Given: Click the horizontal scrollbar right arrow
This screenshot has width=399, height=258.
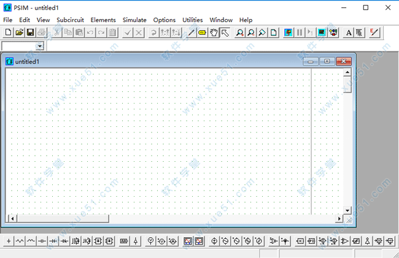Looking at the screenshot, I should click(339, 218).
